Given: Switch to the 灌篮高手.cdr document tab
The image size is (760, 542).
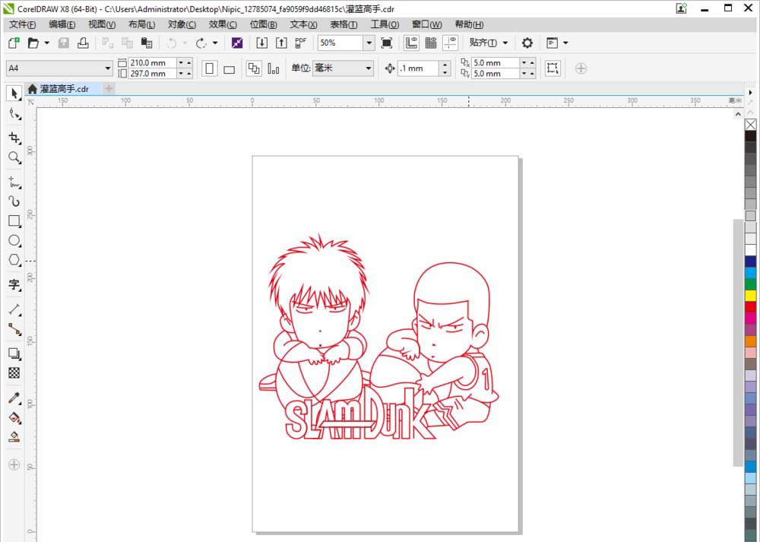Looking at the screenshot, I should (64, 89).
